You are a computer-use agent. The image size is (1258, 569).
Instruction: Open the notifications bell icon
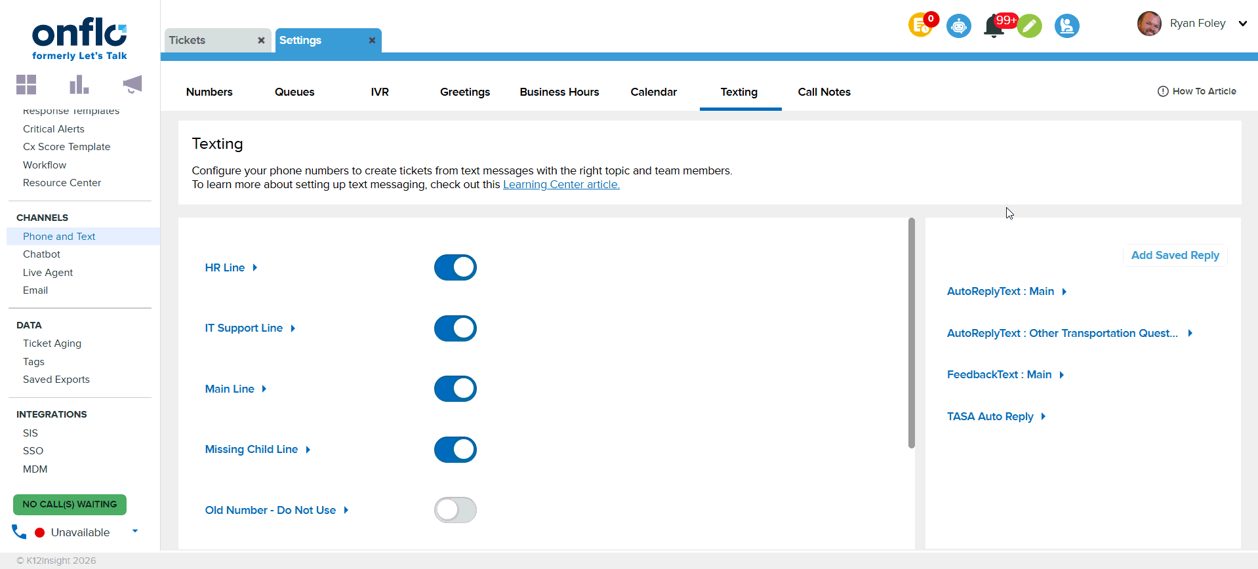coord(994,27)
